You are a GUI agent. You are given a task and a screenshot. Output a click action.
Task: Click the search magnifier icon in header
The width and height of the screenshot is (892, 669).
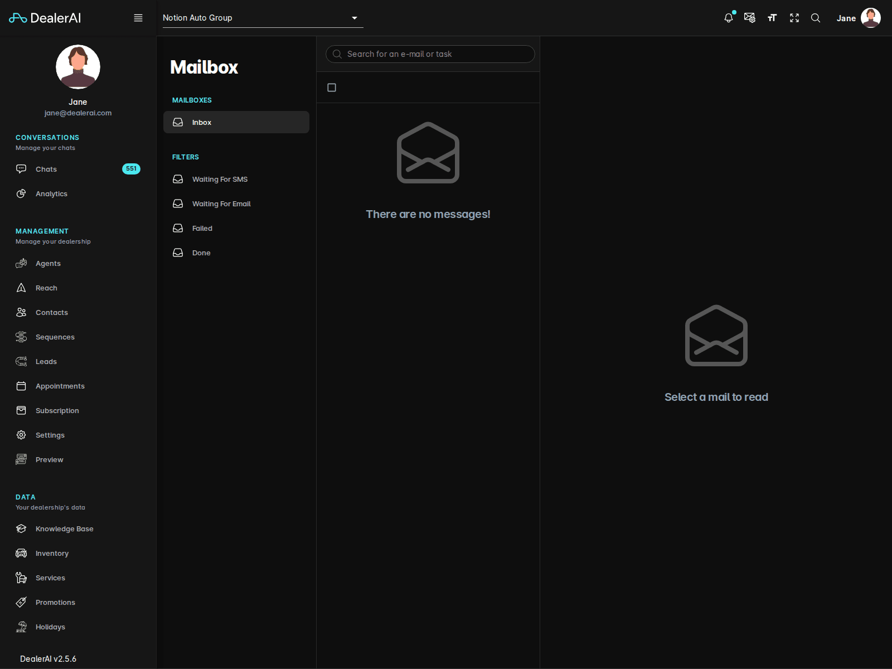tap(816, 18)
